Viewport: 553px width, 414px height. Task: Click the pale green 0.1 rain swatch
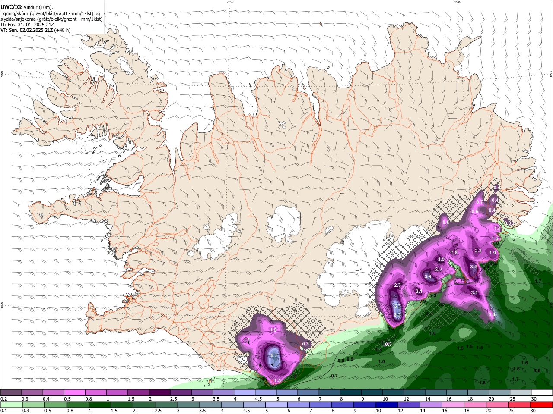[11, 405]
